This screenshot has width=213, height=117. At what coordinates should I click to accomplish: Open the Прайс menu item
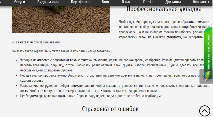point(148,2)
